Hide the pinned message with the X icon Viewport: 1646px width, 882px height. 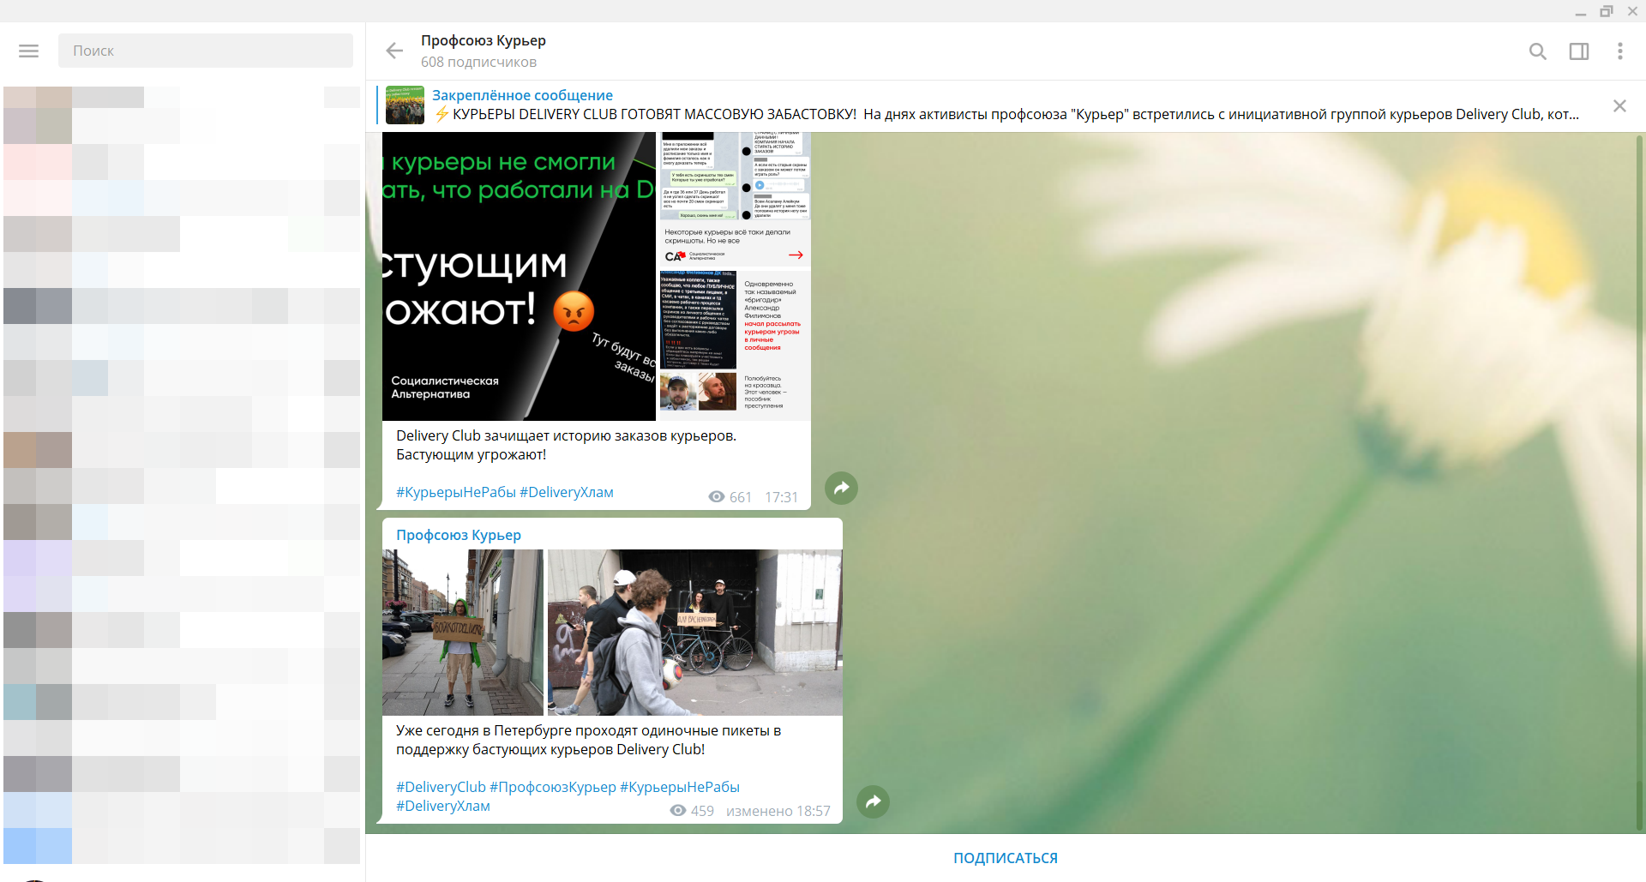[x=1619, y=105]
